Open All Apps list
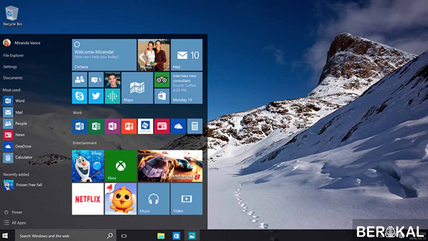Viewport: 428px width, 241px height. pos(15,223)
